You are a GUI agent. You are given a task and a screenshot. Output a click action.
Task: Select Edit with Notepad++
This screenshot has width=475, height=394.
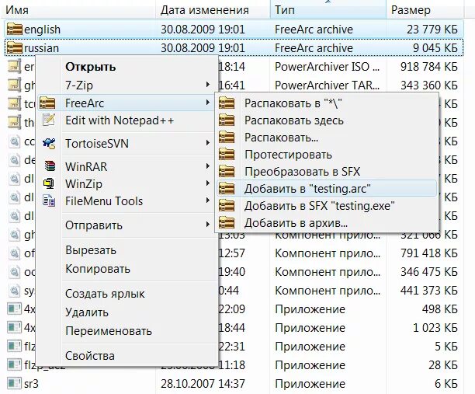(x=127, y=120)
